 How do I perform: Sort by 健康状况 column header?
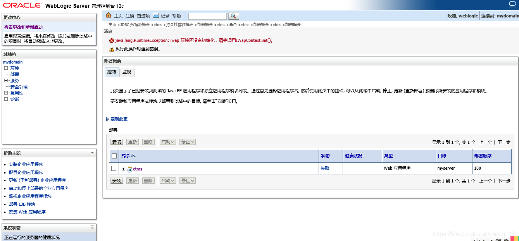pos(353,156)
